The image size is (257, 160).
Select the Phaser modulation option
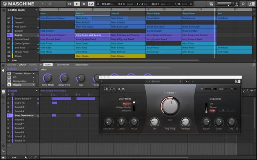point(213,107)
